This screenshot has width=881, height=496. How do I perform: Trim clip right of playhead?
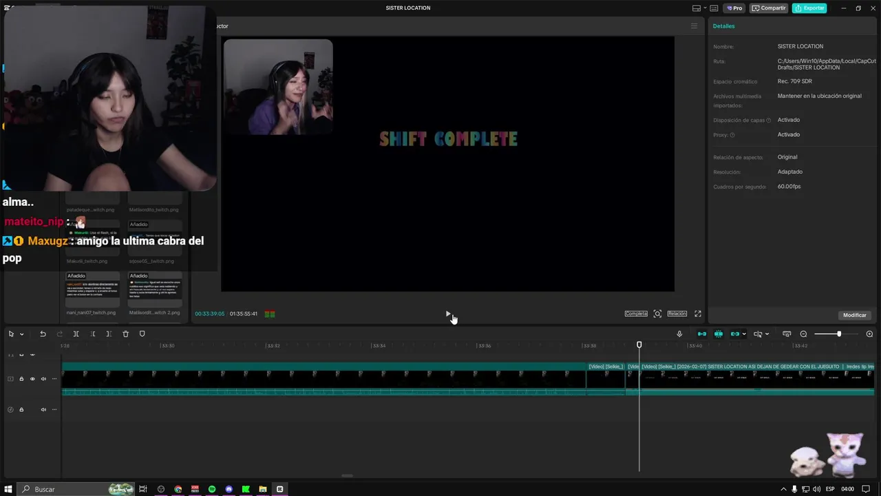click(x=109, y=334)
